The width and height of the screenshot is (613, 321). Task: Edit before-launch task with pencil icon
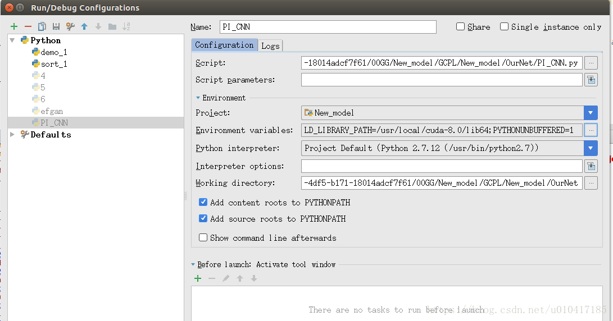pos(226,278)
